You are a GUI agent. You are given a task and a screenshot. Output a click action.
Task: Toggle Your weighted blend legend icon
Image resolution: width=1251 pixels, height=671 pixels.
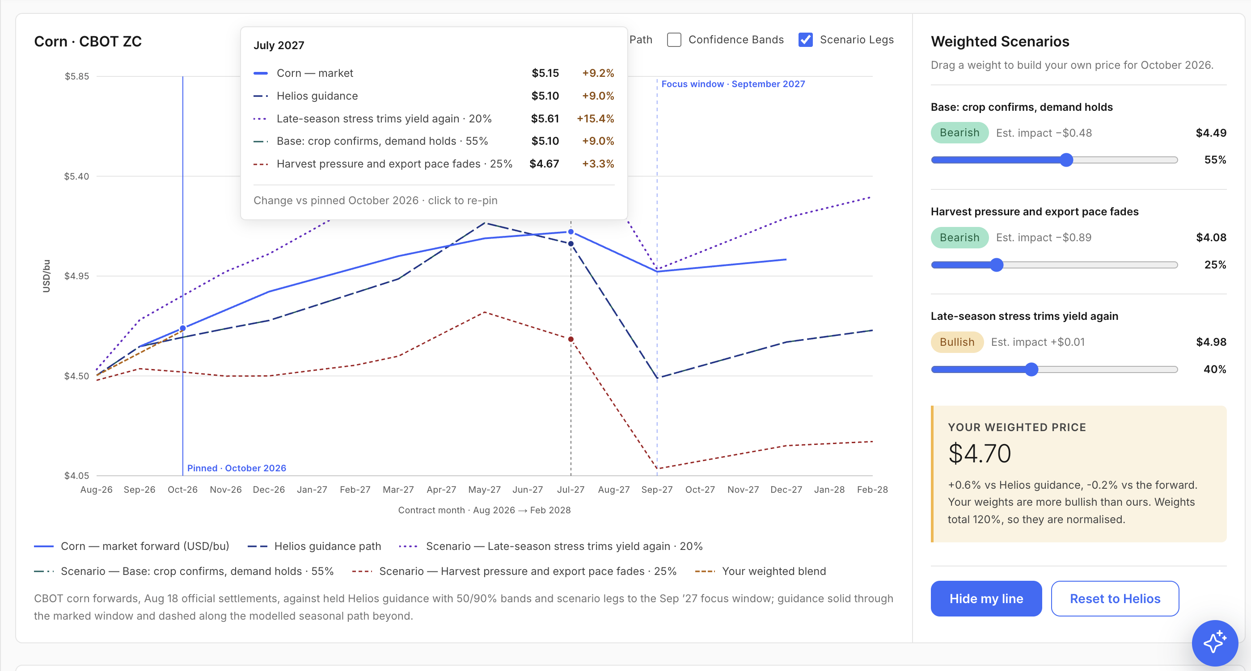[x=705, y=571]
